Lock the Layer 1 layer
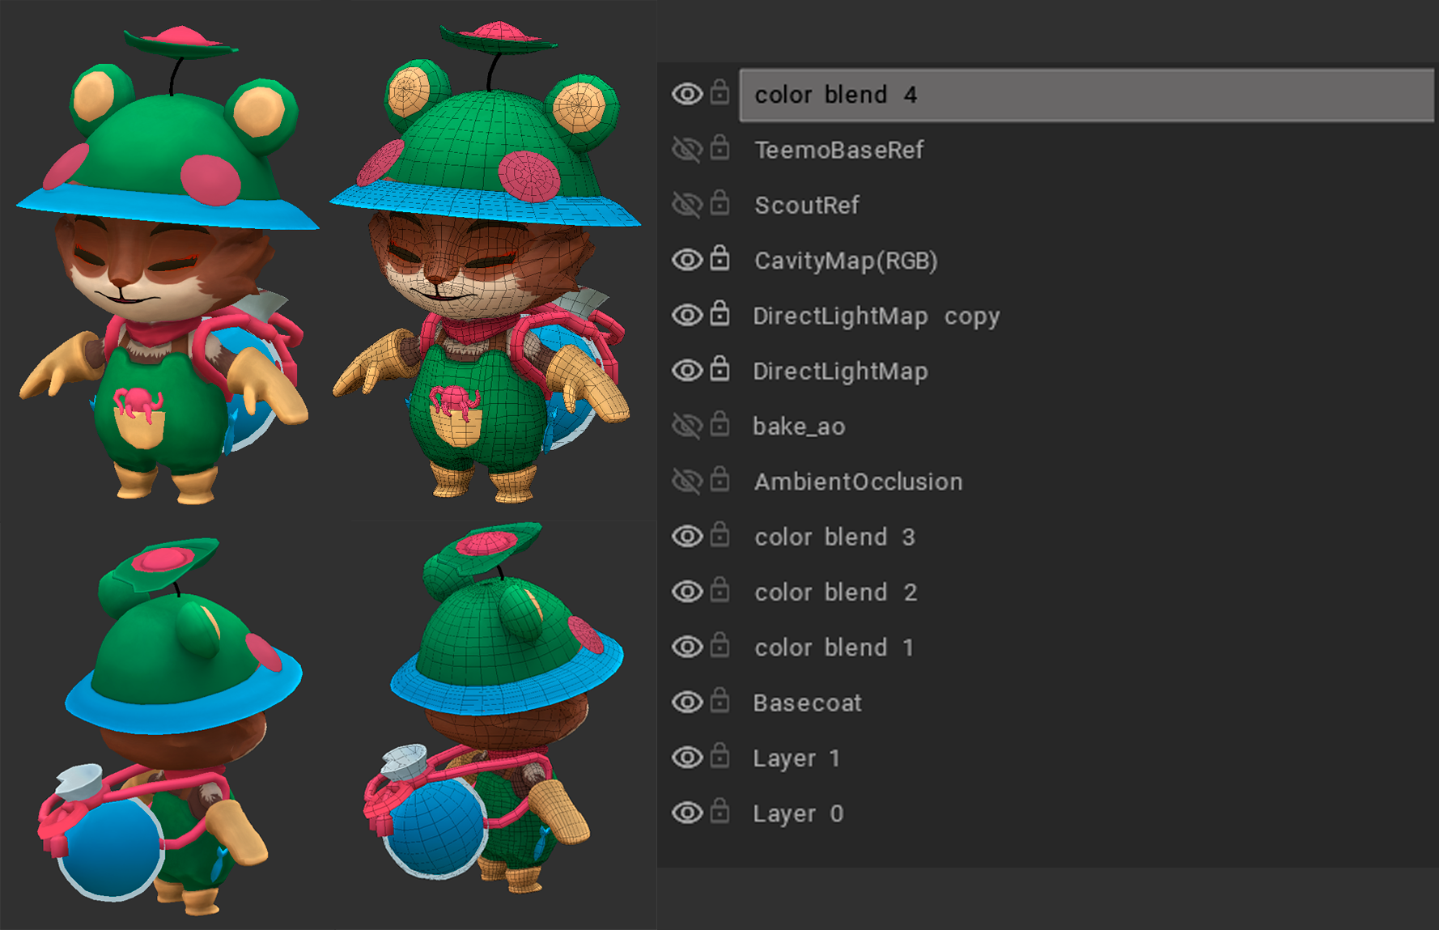Viewport: 1439px width, 930px height. coord(719,755)
